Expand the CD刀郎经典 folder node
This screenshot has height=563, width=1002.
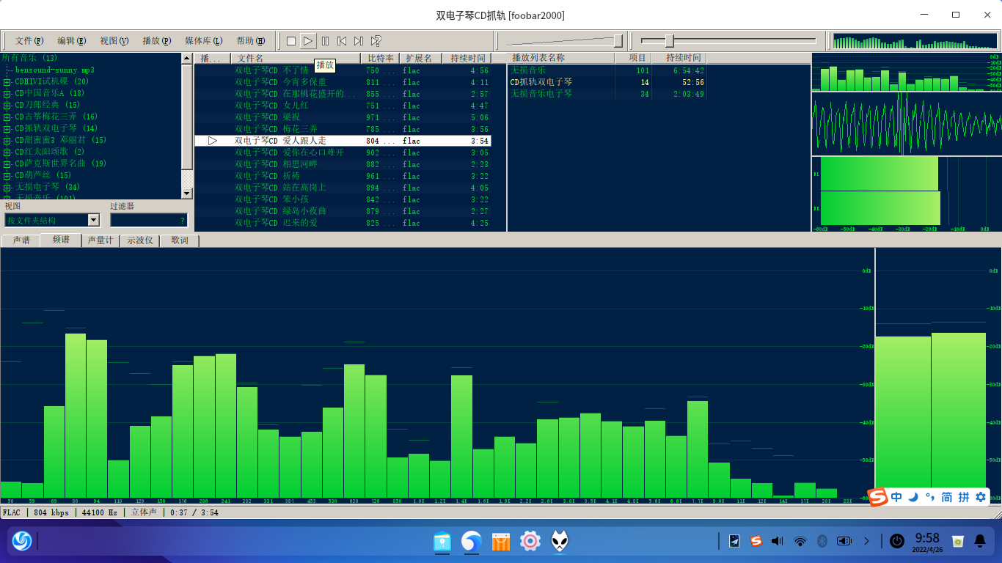click(x=7, y=106)
